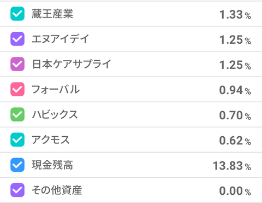The width and height of the screenshot is (262, 203).
Task: Select the 日本ケアサプライ label
Action: pos(72,64)
